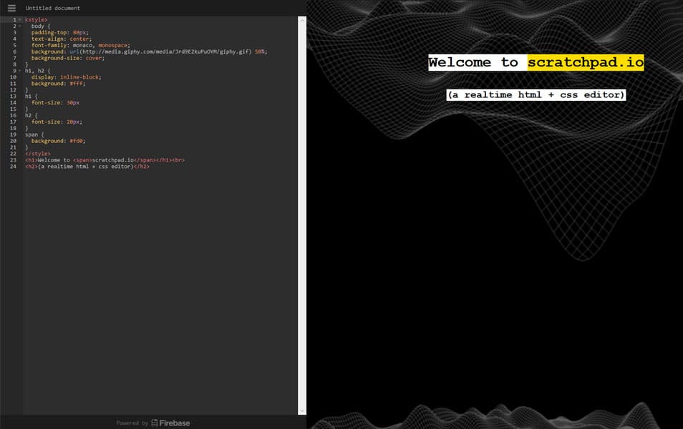Screen dimensions: 683x429
Task: Click the realtime html css editor subtitle in preview
Action: [x=535, y=94]
